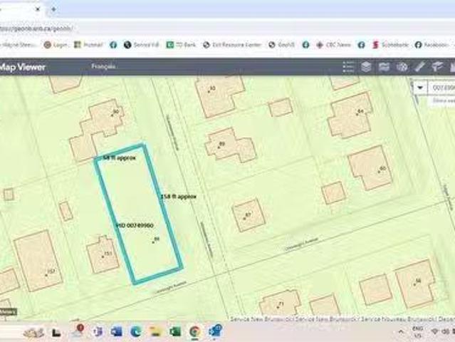Viewport: 455px width, 342px height.
Task: Close the current browser tab
Action: 38,9
